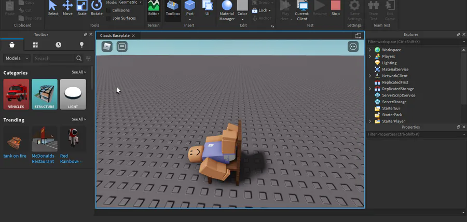Expand the ReplicatedStorage tree node
The width and height of the screenshot is (467, 222).
[370, 89]
